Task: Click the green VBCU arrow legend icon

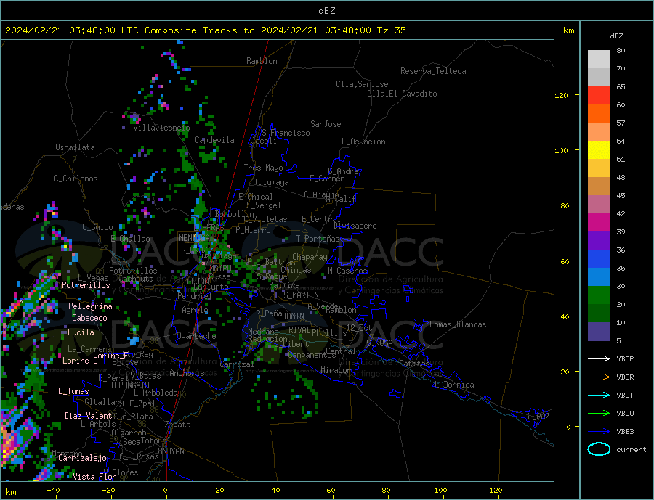Action: [x=599, y=414]
